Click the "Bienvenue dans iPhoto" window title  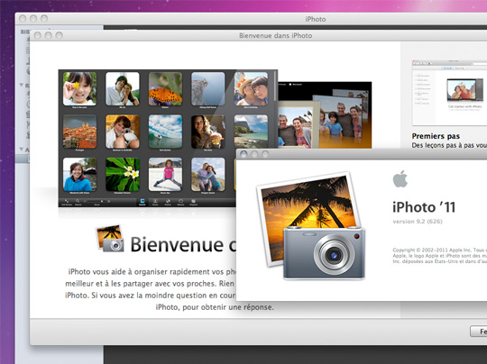(x=275, y=36)
